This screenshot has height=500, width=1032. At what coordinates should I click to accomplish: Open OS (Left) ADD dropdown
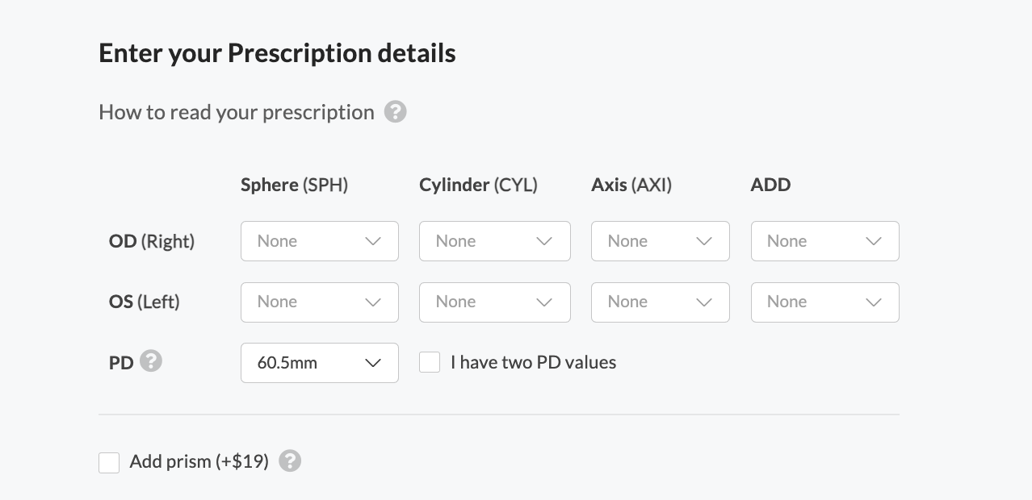pos(824,302)
